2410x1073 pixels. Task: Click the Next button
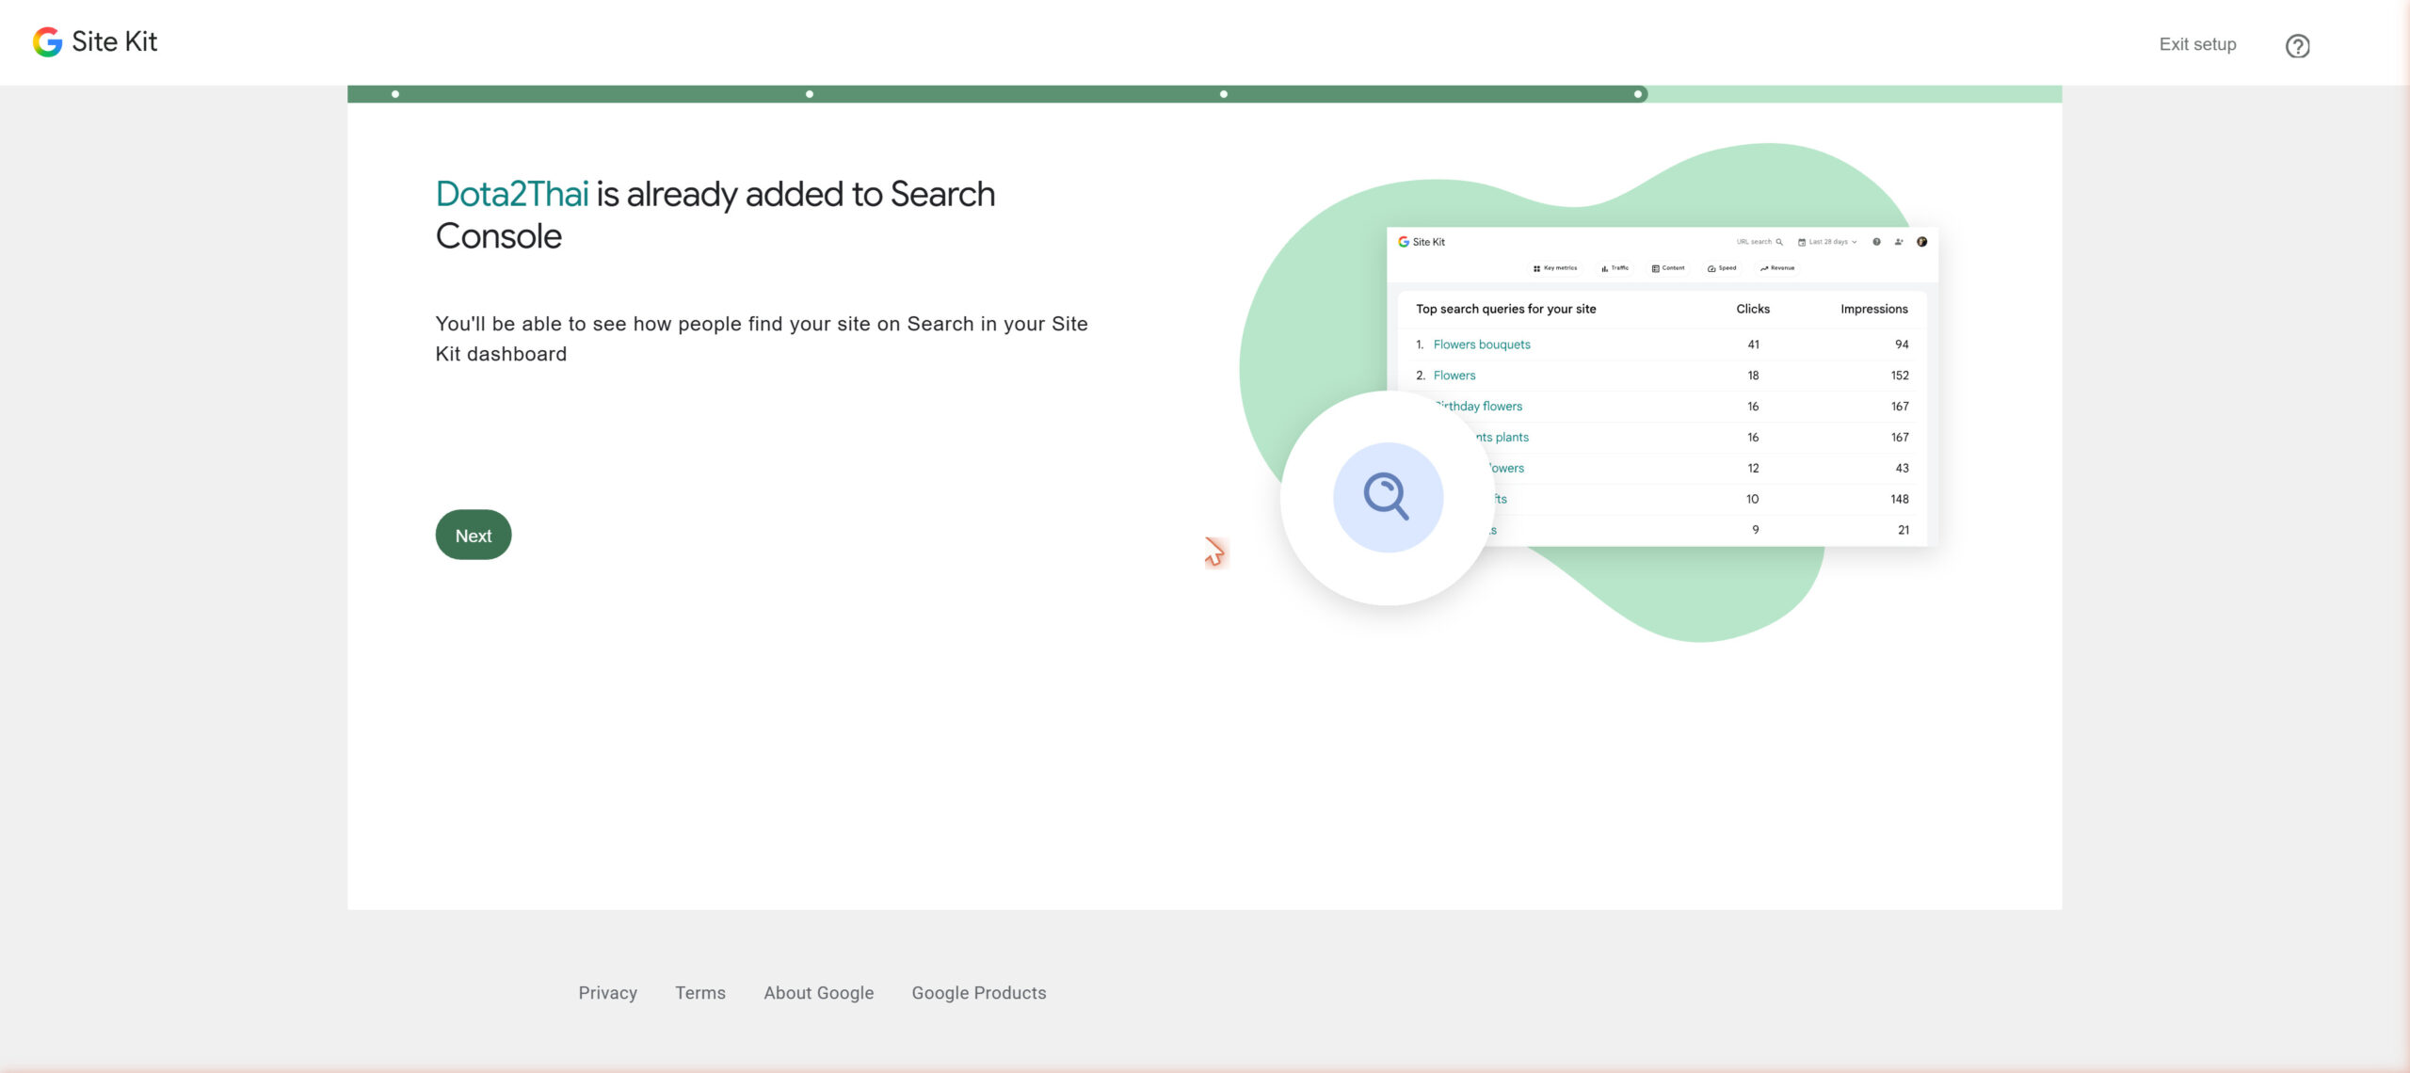click(473, 535)
